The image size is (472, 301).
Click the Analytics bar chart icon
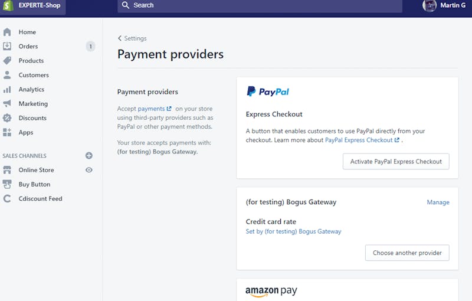[7, 89]
